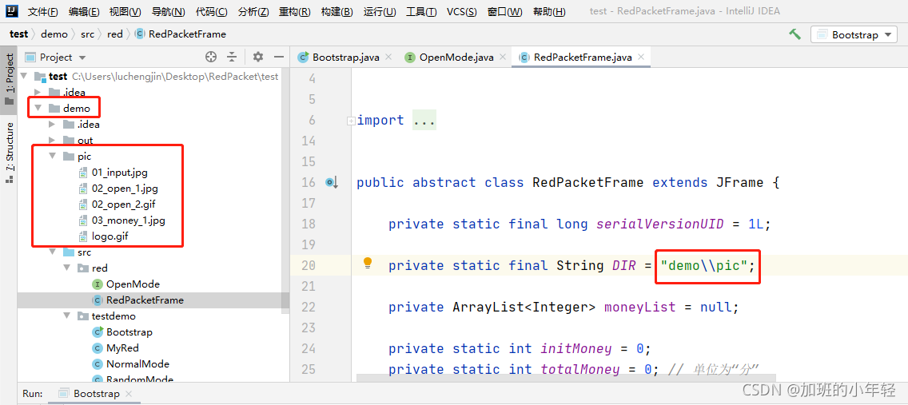Viewport: 908px width, 405px height.
Task: Collapse the pic folder
Action: click(x=52, y=157)
